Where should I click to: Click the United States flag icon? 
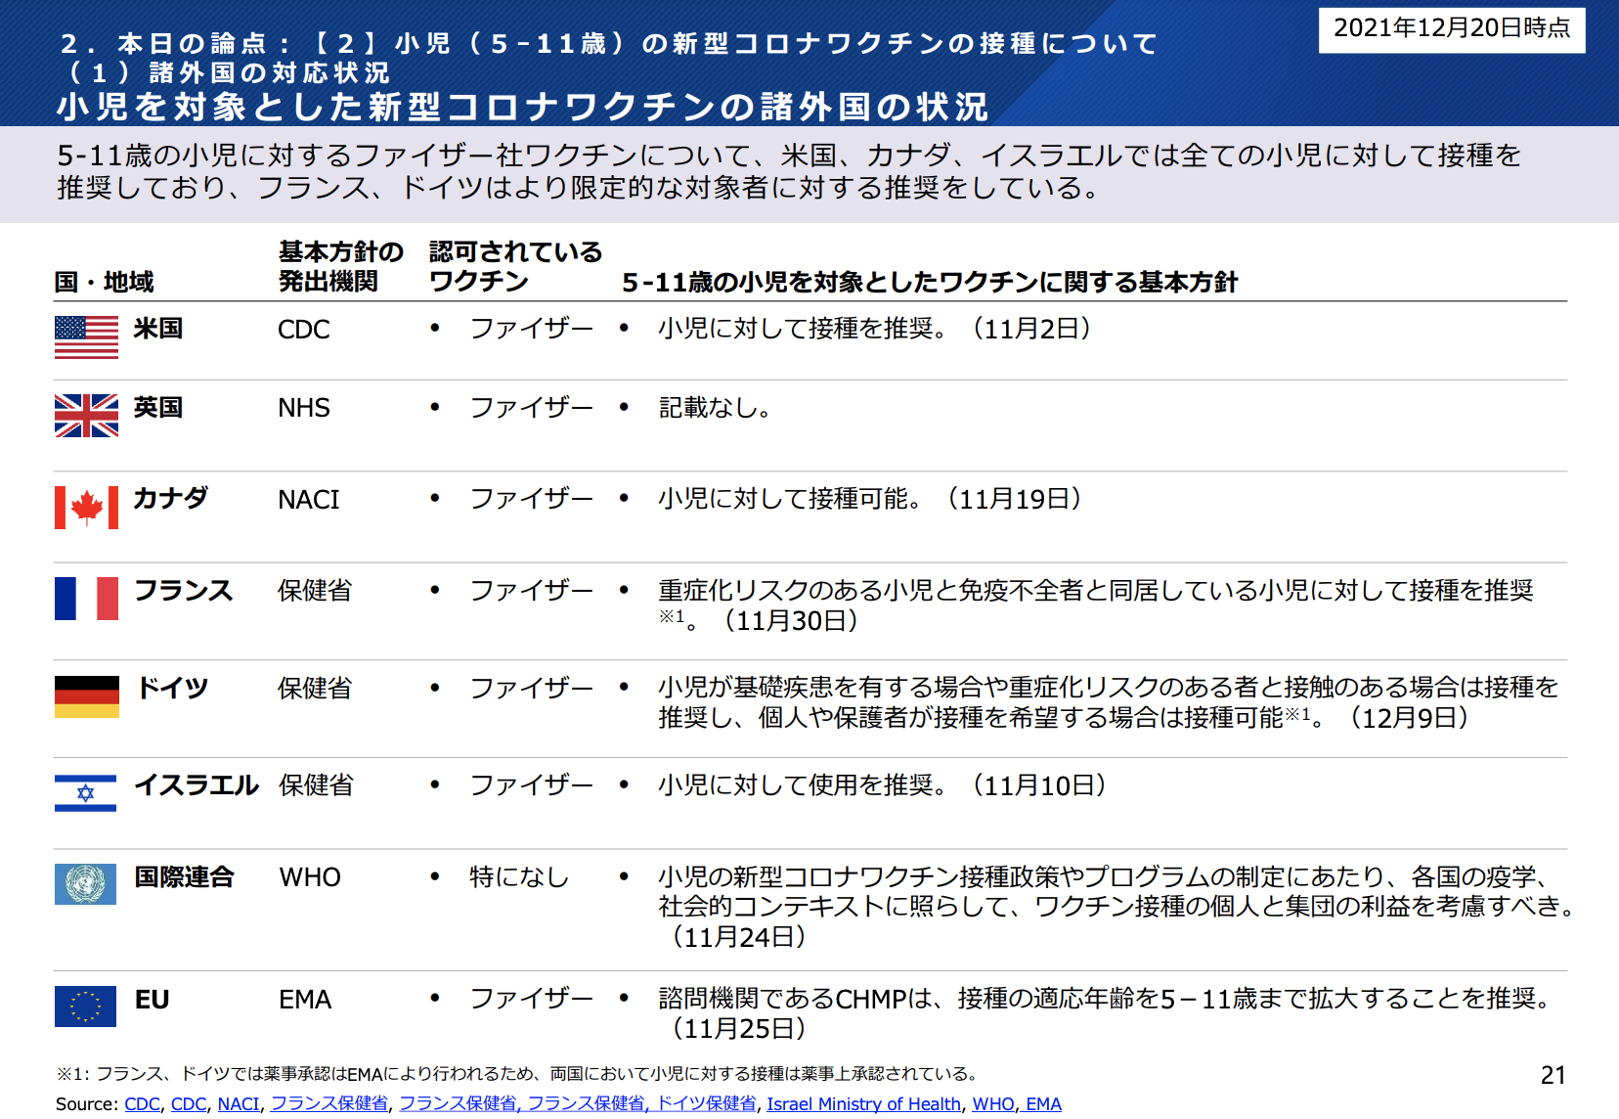coord(86,337)
